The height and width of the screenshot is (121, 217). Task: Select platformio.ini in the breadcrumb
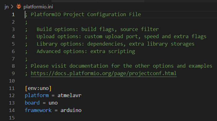(x=38, y=7)
